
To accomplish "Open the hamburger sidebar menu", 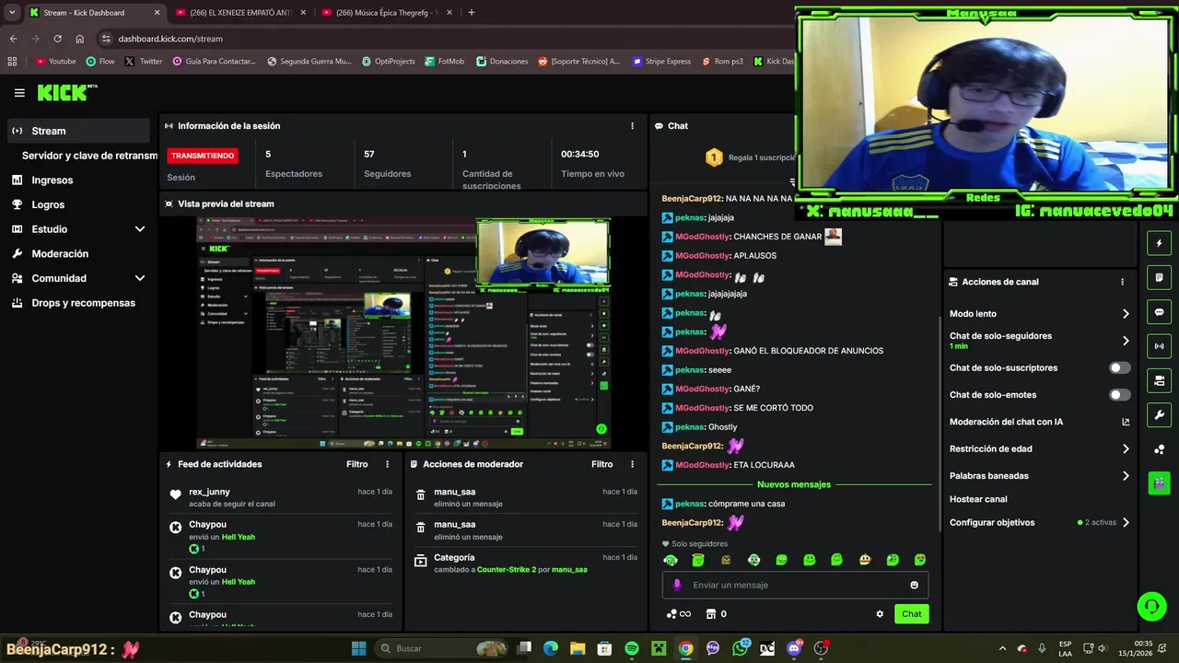I will 19,93.
